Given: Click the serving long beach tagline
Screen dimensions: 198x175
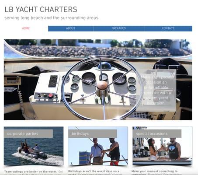Looking at the screenshot, I should tap(51, 18).
